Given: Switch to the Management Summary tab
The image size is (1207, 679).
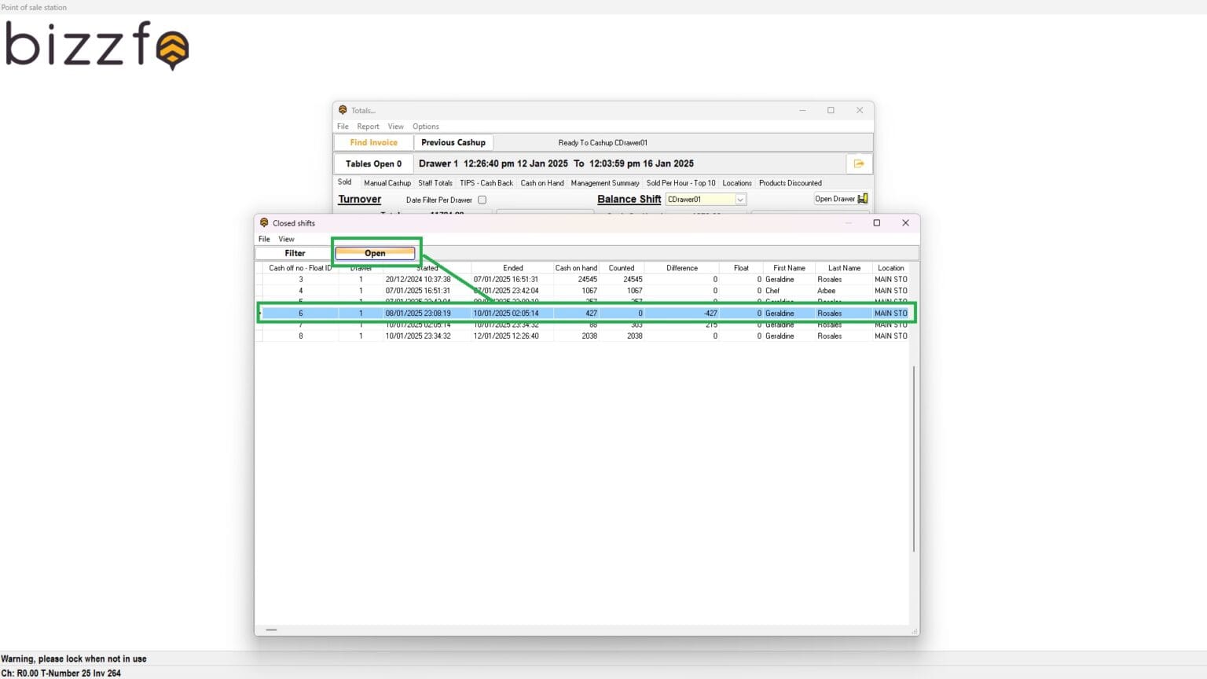Looking at the screenshot, I should (x=605, y=182).
